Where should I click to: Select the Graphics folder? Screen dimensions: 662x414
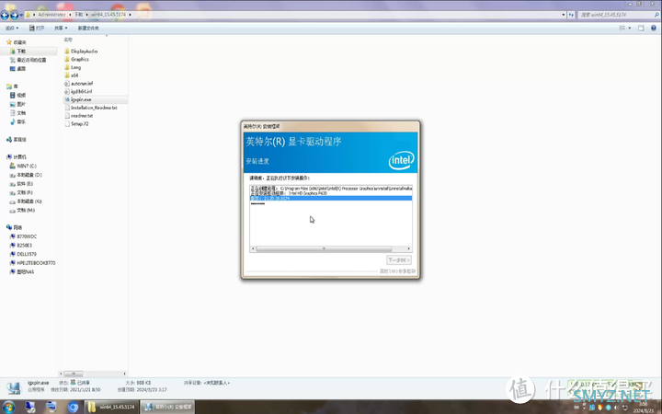77,59
